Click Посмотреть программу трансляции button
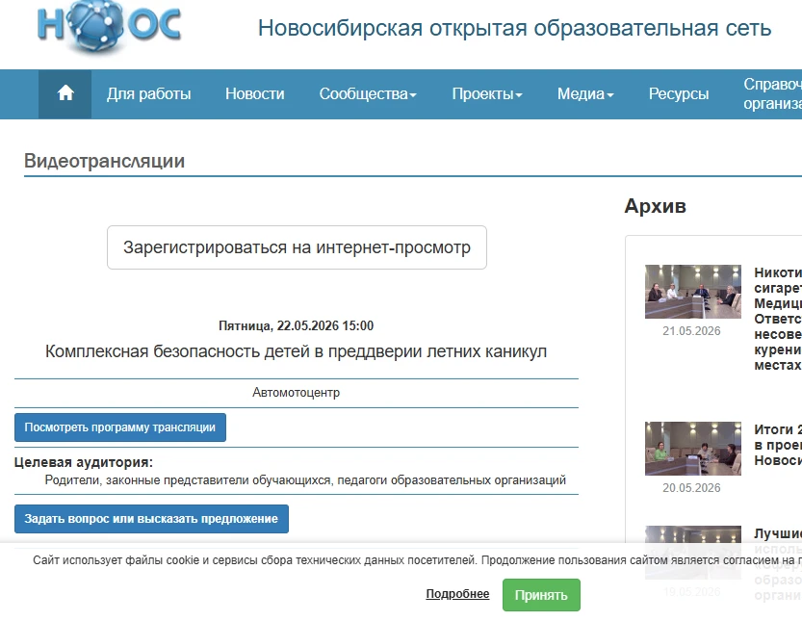This screenshot has height=621, width=802. click(120, 427)
